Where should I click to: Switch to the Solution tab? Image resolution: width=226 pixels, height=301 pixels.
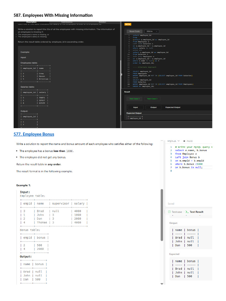coord(102,22)
